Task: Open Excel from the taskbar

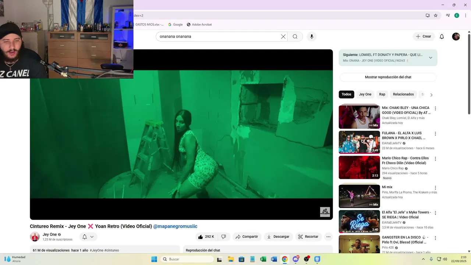Action: [263, 259]
